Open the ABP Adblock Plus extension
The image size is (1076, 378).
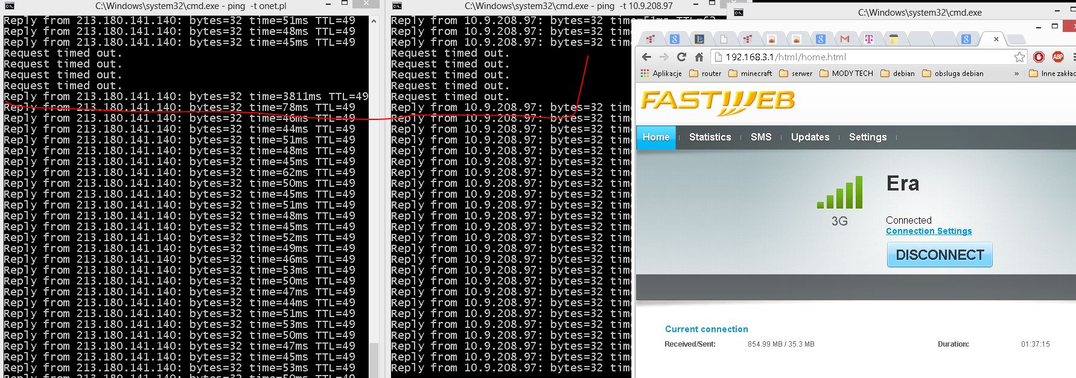tap(1058, 57)
